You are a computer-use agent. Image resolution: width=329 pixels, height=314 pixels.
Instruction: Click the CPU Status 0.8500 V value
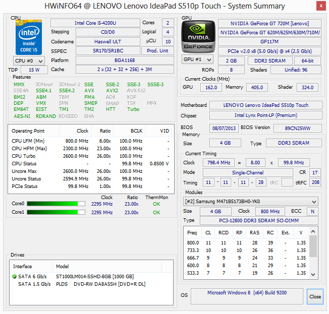pos(159,164)
